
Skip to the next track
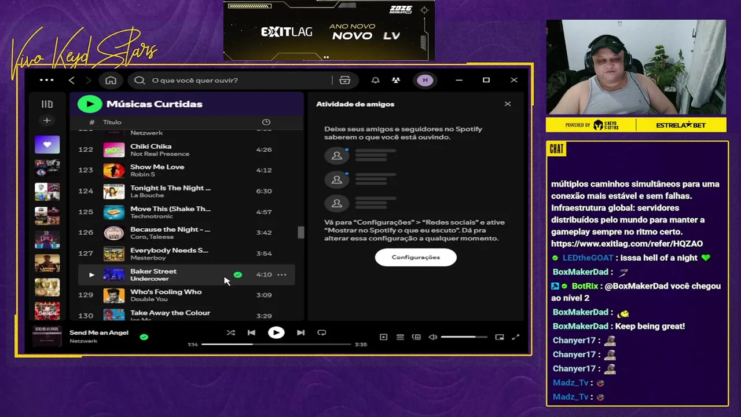click(x=300, y=332)
